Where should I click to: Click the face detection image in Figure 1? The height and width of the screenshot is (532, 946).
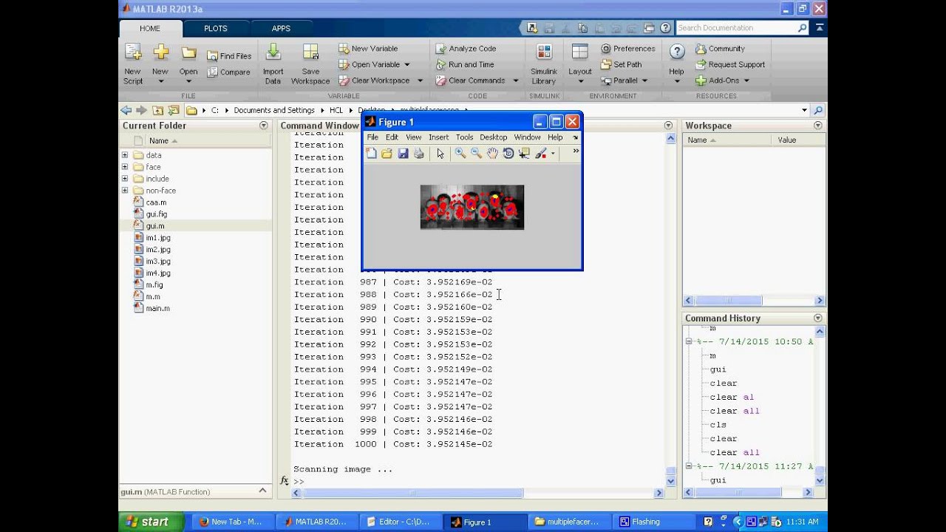tap(472, 207)
